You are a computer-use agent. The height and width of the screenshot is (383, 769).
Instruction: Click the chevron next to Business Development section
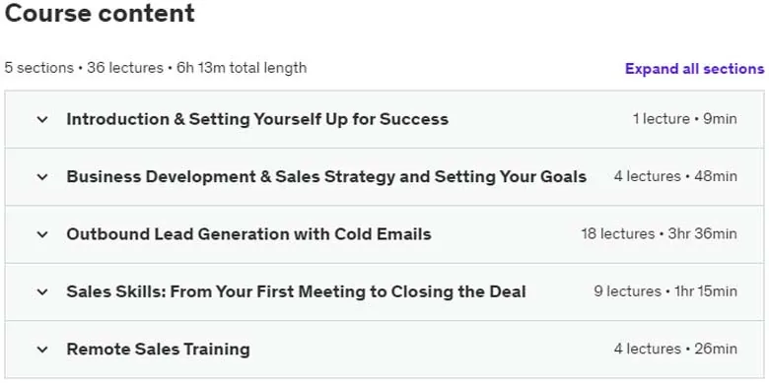(42, 177)
